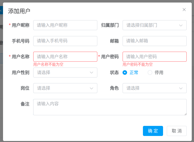Viewport: 194px width, 142px height.
Task: Open the 归属部门 dropdown
Action: pos(151,25)
